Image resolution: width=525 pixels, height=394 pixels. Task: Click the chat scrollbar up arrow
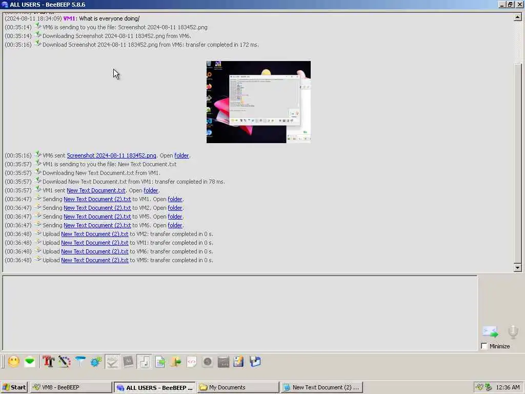[517, 17]
